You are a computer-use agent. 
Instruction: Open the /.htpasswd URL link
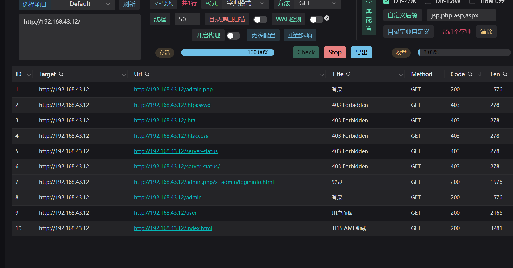(x=172, y=105)
